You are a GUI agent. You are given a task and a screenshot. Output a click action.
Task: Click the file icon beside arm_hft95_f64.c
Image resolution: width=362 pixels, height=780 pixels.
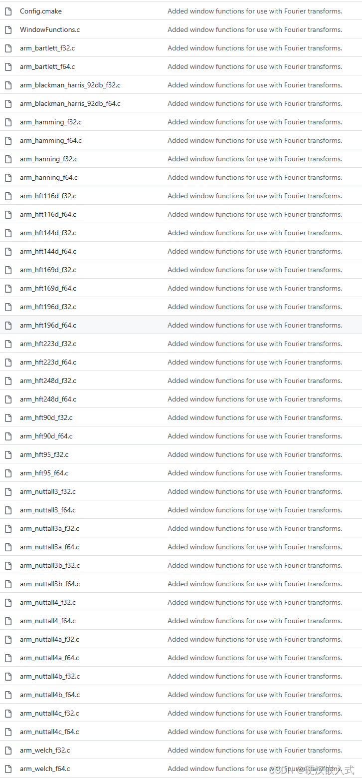(x=8, y=473)
